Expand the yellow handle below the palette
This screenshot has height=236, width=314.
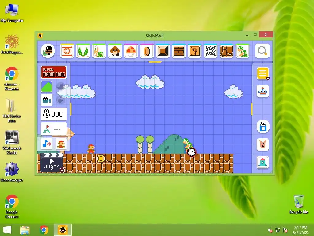[x=155, y=62]
